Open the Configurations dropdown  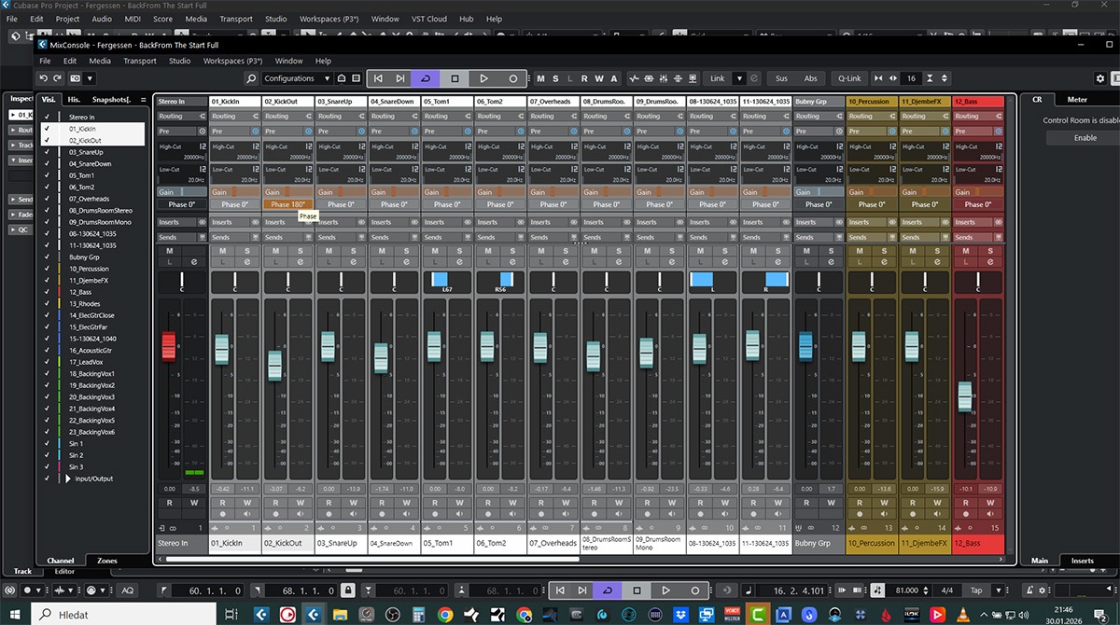297,78
